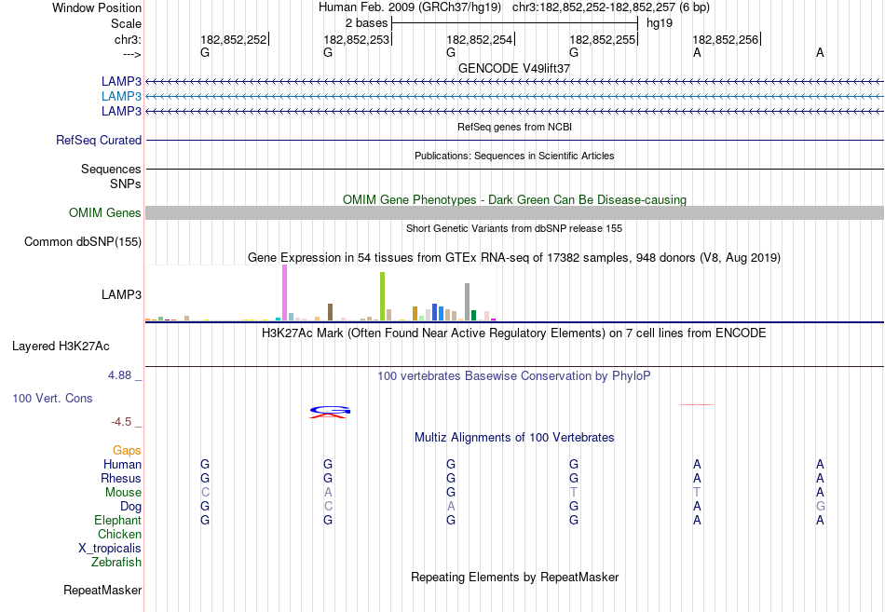Click the faded G base in Dog row
885x612 pixels.
(x=820, y=507)
